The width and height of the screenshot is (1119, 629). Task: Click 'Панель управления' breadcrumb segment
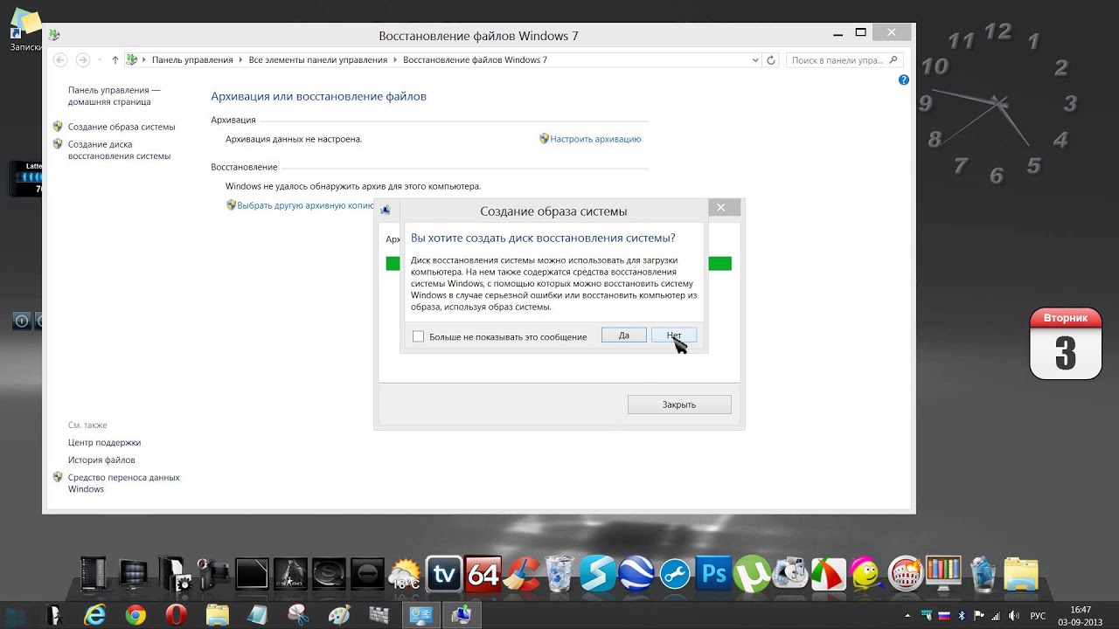click(192, 60)
